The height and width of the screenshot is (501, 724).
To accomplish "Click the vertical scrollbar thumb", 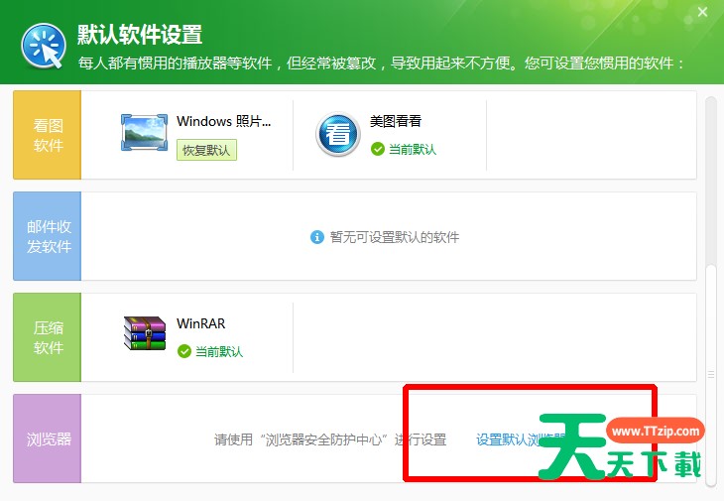I will point(710,376).
